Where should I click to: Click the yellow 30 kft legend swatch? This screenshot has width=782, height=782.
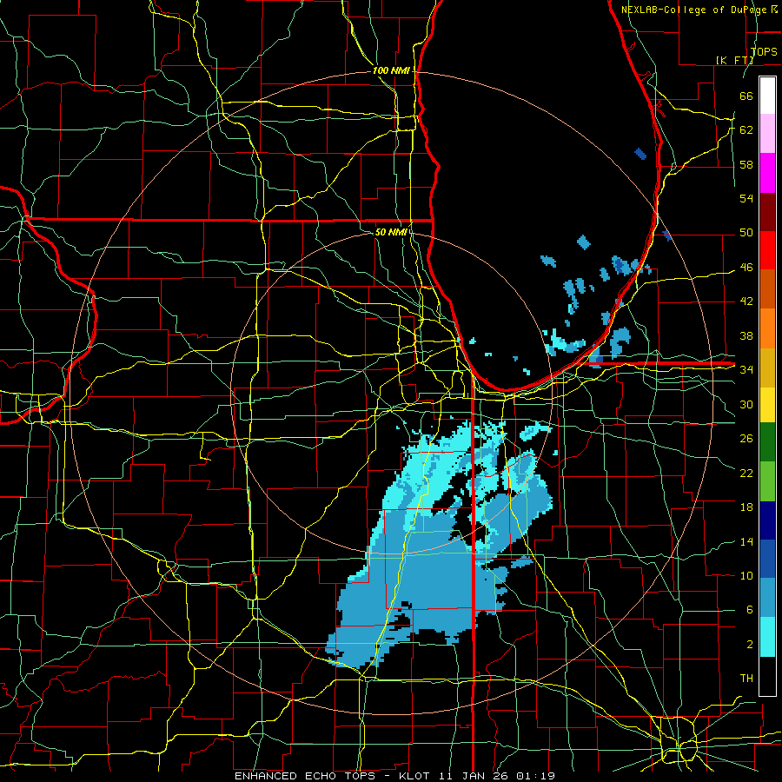[x=767, y=404]
